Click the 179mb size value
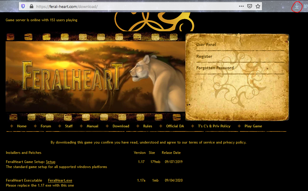The image size is (308, 191). tap(155, 162)
